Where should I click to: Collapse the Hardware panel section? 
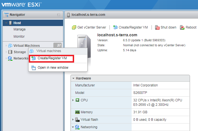73,78
